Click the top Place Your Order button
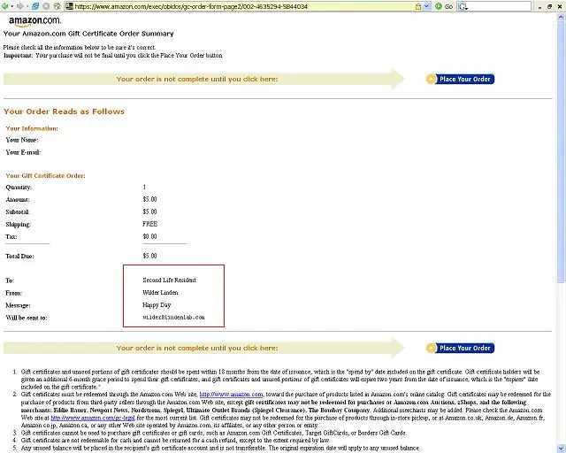The height and width of the screenshot is (453, 566). [x=460, y=79]
